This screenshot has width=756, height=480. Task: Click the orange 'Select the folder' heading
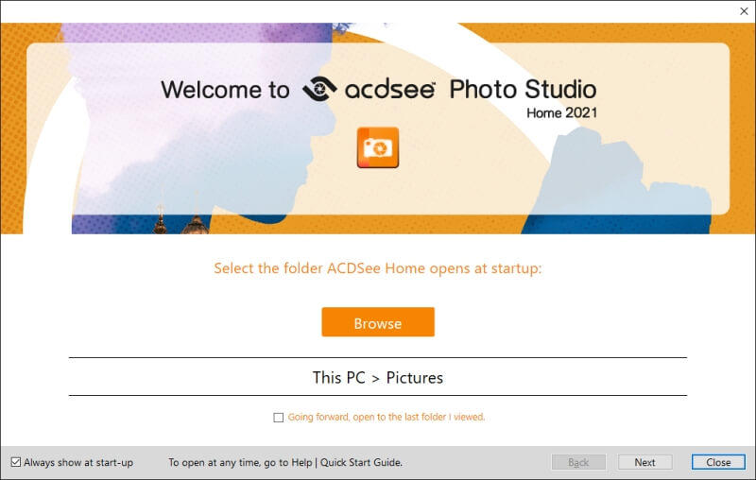378,268
